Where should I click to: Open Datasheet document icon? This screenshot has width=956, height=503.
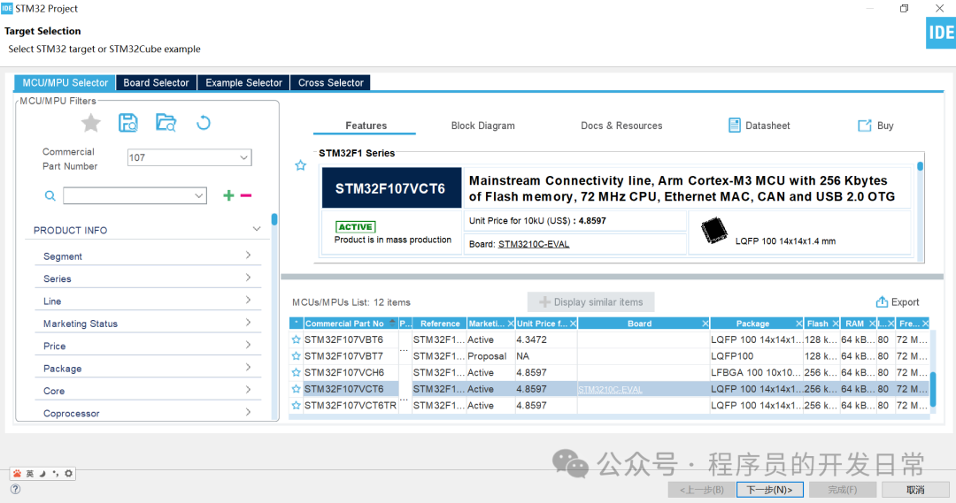[735, 126]
